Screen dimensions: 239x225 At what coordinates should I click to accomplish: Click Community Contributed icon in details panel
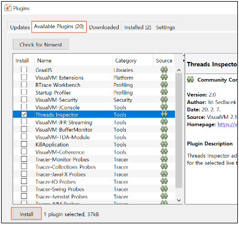(190, 80)
